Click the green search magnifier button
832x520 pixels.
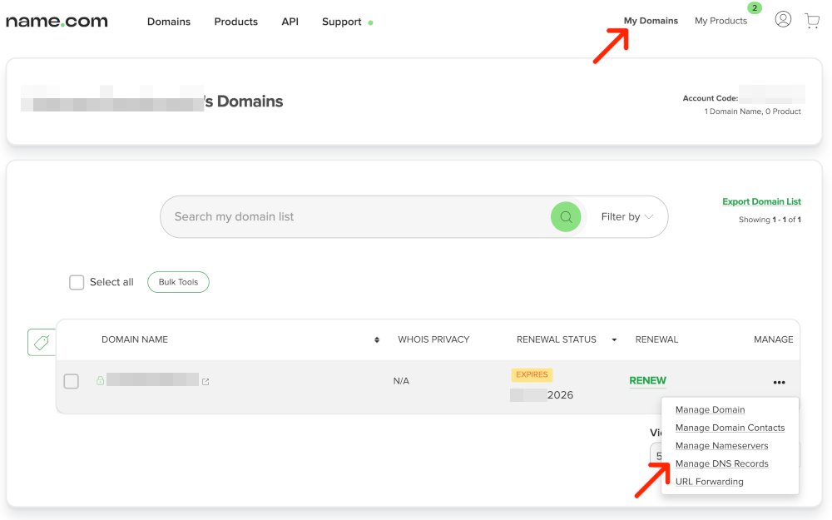click(566, 217)
